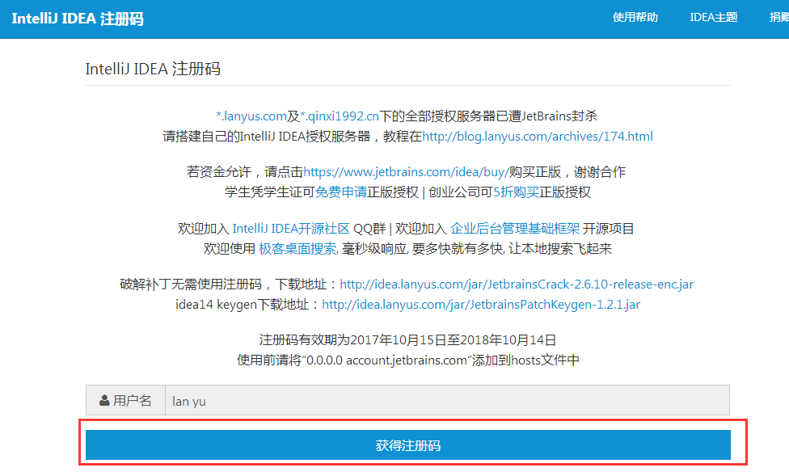Image resolution: width=789 pixels, height=472 pixels.
Task: Open the IntelliJ IDEA开源社区 link
Action: 291,229
